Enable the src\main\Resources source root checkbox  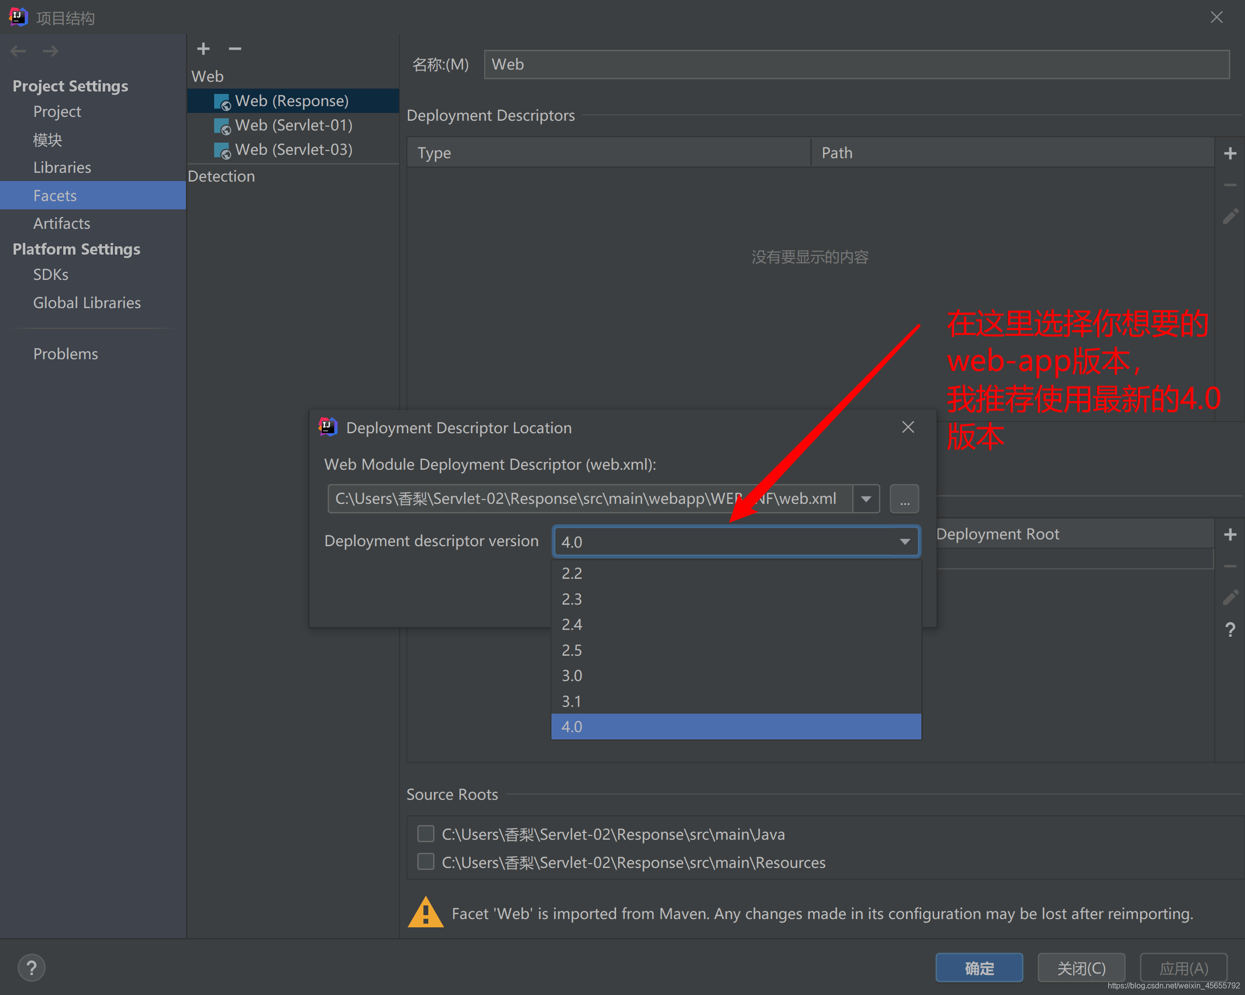pyautogui.click(x=425, y=862)
